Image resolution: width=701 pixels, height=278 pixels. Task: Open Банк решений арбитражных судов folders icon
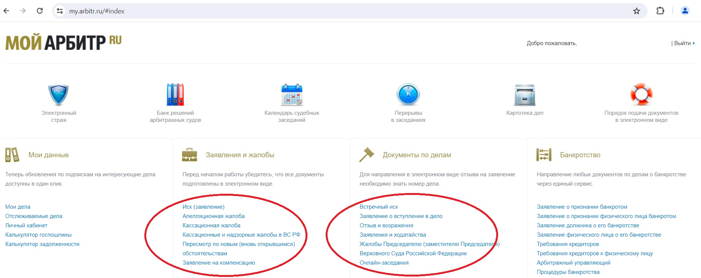pyautogui.click(x=175, y=95)
